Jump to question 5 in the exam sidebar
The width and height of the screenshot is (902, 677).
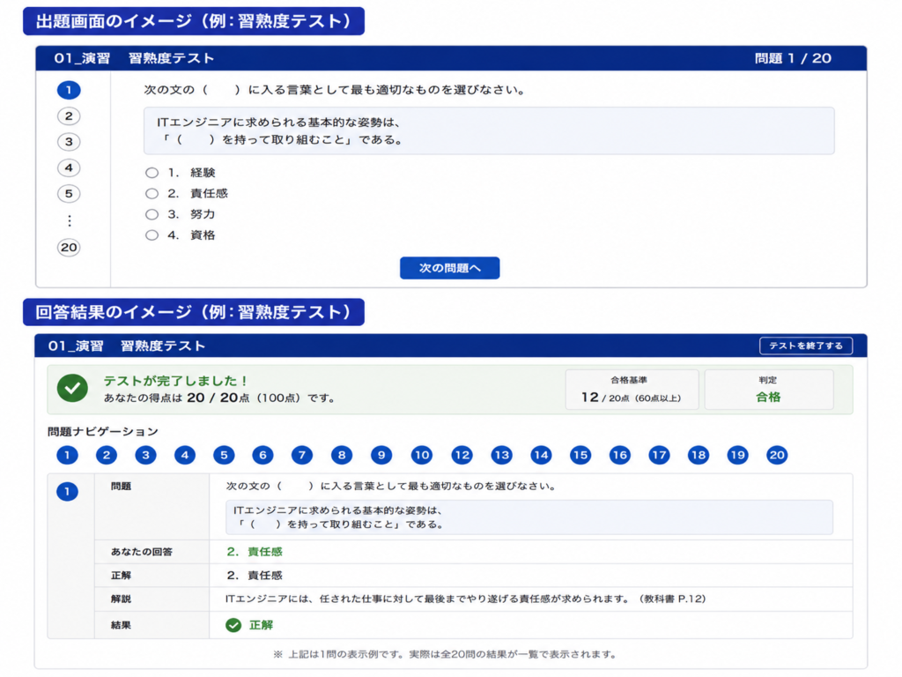(69, 193)
